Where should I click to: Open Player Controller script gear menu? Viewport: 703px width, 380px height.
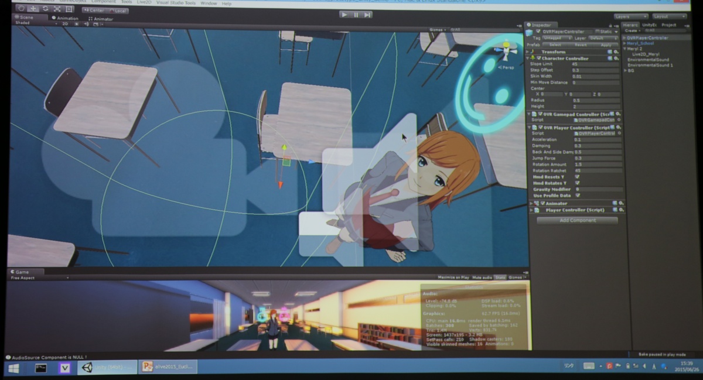pyautogui.click(x=621, y=210)
